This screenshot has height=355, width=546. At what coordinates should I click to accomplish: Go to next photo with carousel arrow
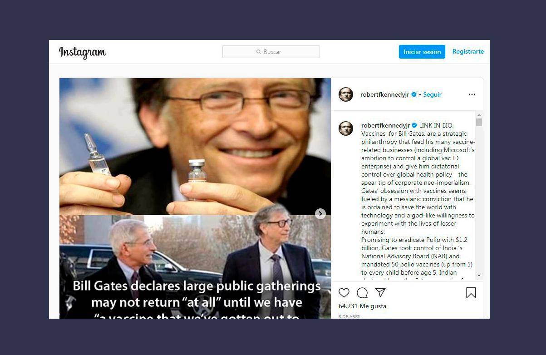[x=320, y=214]
